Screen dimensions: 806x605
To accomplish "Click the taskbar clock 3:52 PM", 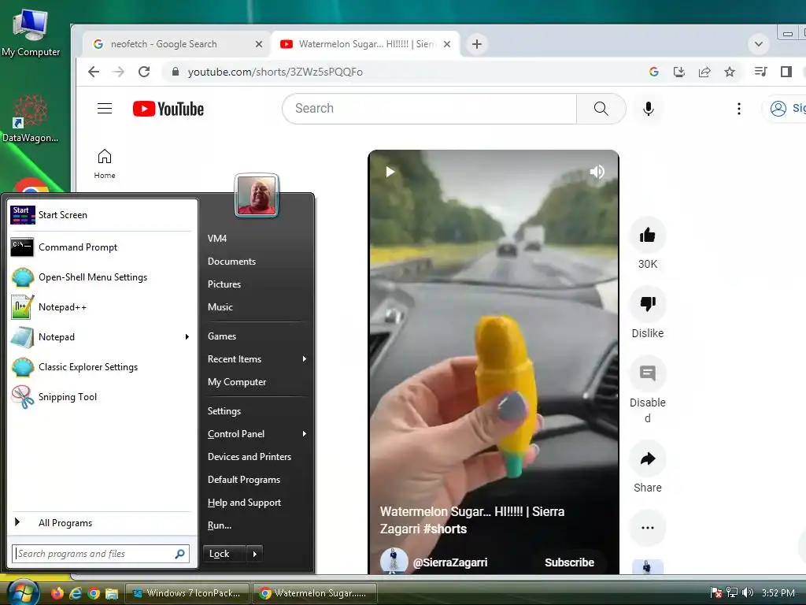I will [x=778, y=593].
